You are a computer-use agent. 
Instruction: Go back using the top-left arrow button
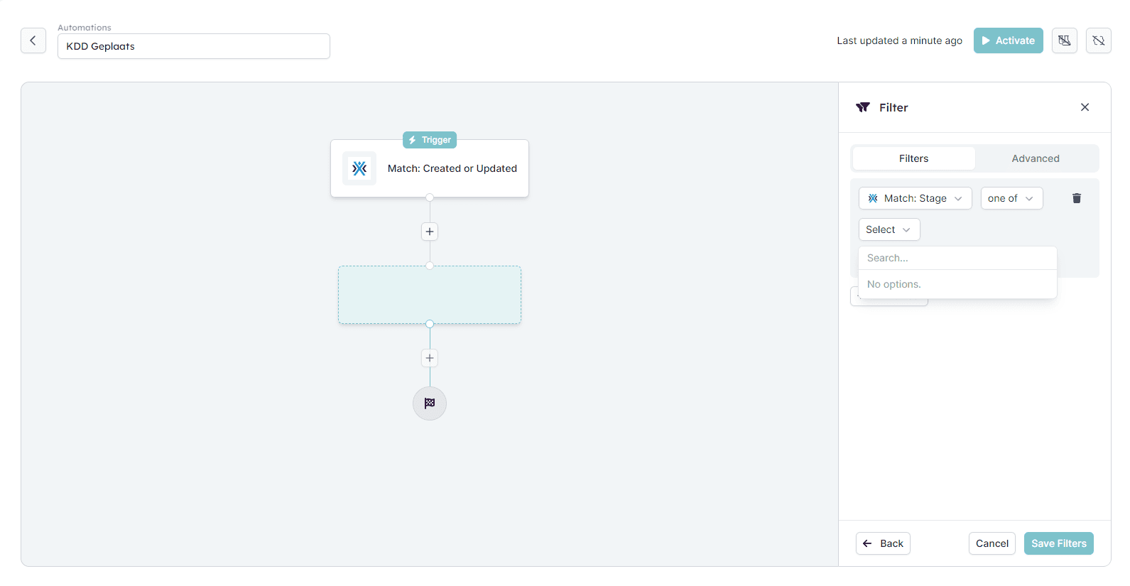tap(33, 40)
